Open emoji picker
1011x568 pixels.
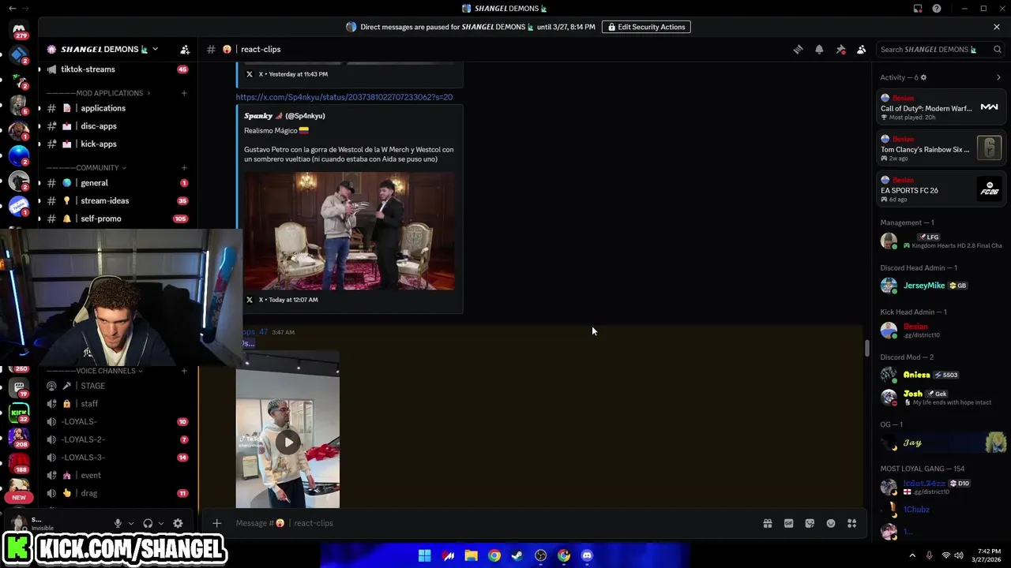coord(831,523)
